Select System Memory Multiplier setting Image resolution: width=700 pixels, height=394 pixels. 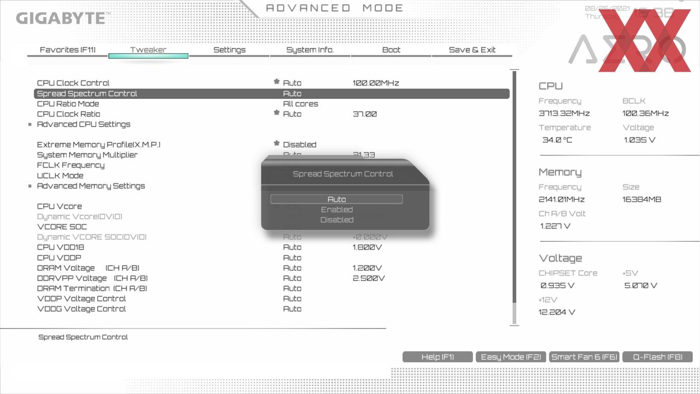tap(87, 155)
